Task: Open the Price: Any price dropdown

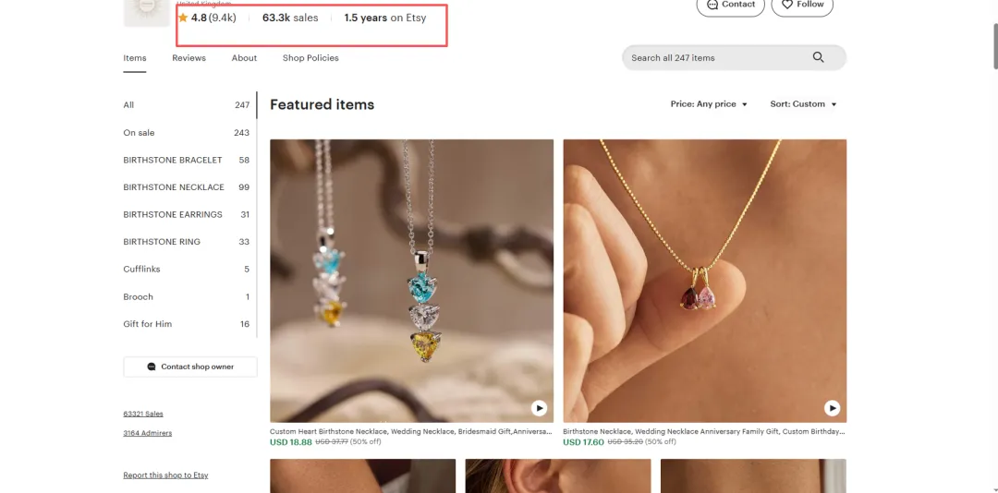Action: 709,104
